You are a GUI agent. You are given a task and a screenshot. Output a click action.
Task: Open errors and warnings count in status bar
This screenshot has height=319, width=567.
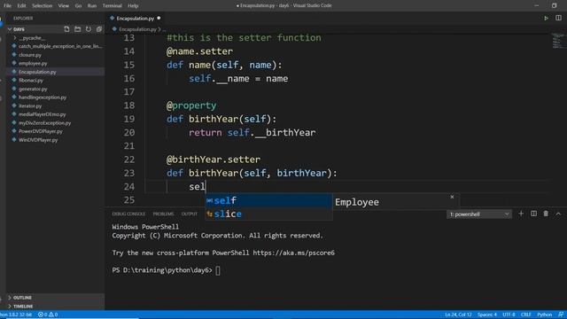(x=48, y=315)
